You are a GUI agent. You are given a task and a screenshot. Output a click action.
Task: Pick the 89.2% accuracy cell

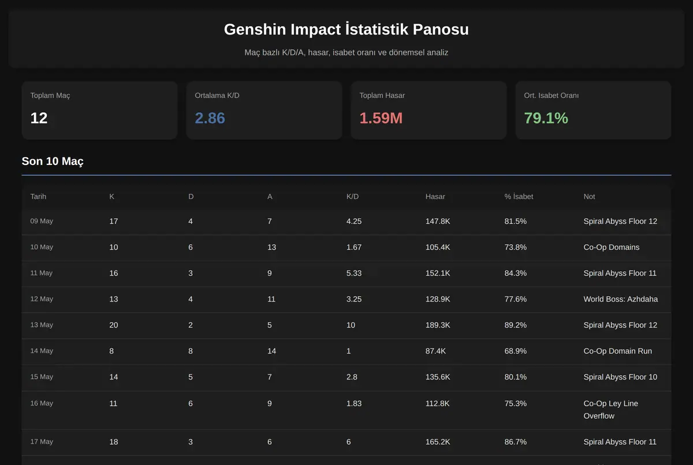coord(516,325)
